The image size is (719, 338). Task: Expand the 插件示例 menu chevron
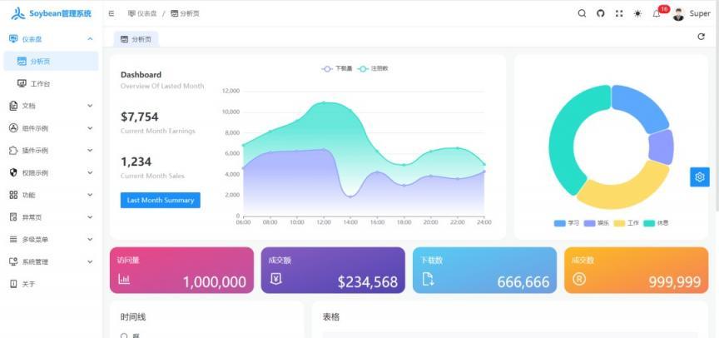coord(90,151)
